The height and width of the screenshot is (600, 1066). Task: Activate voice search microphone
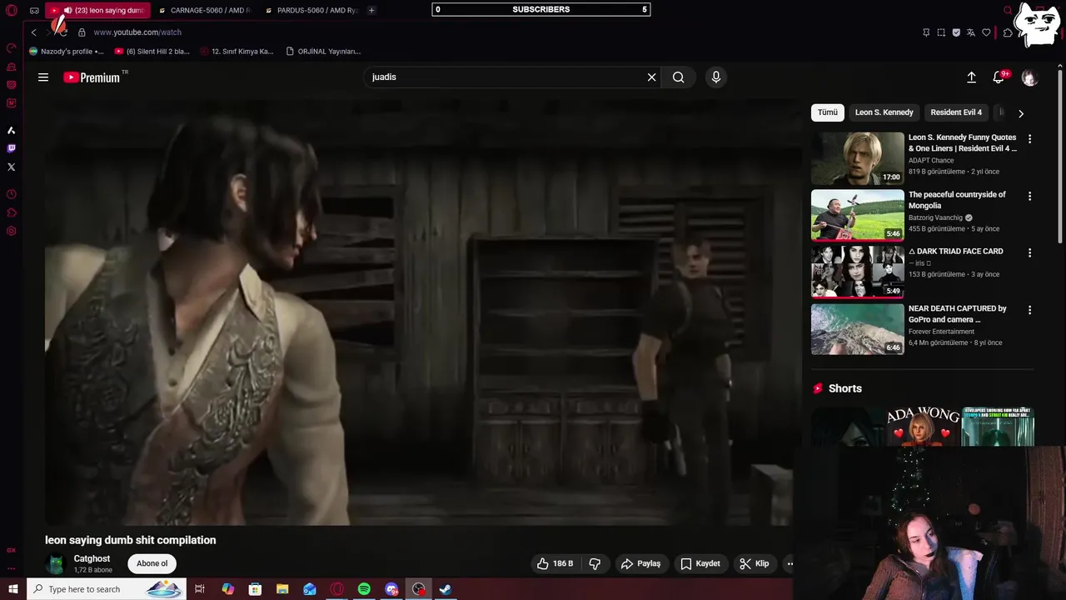pos(715,77)
